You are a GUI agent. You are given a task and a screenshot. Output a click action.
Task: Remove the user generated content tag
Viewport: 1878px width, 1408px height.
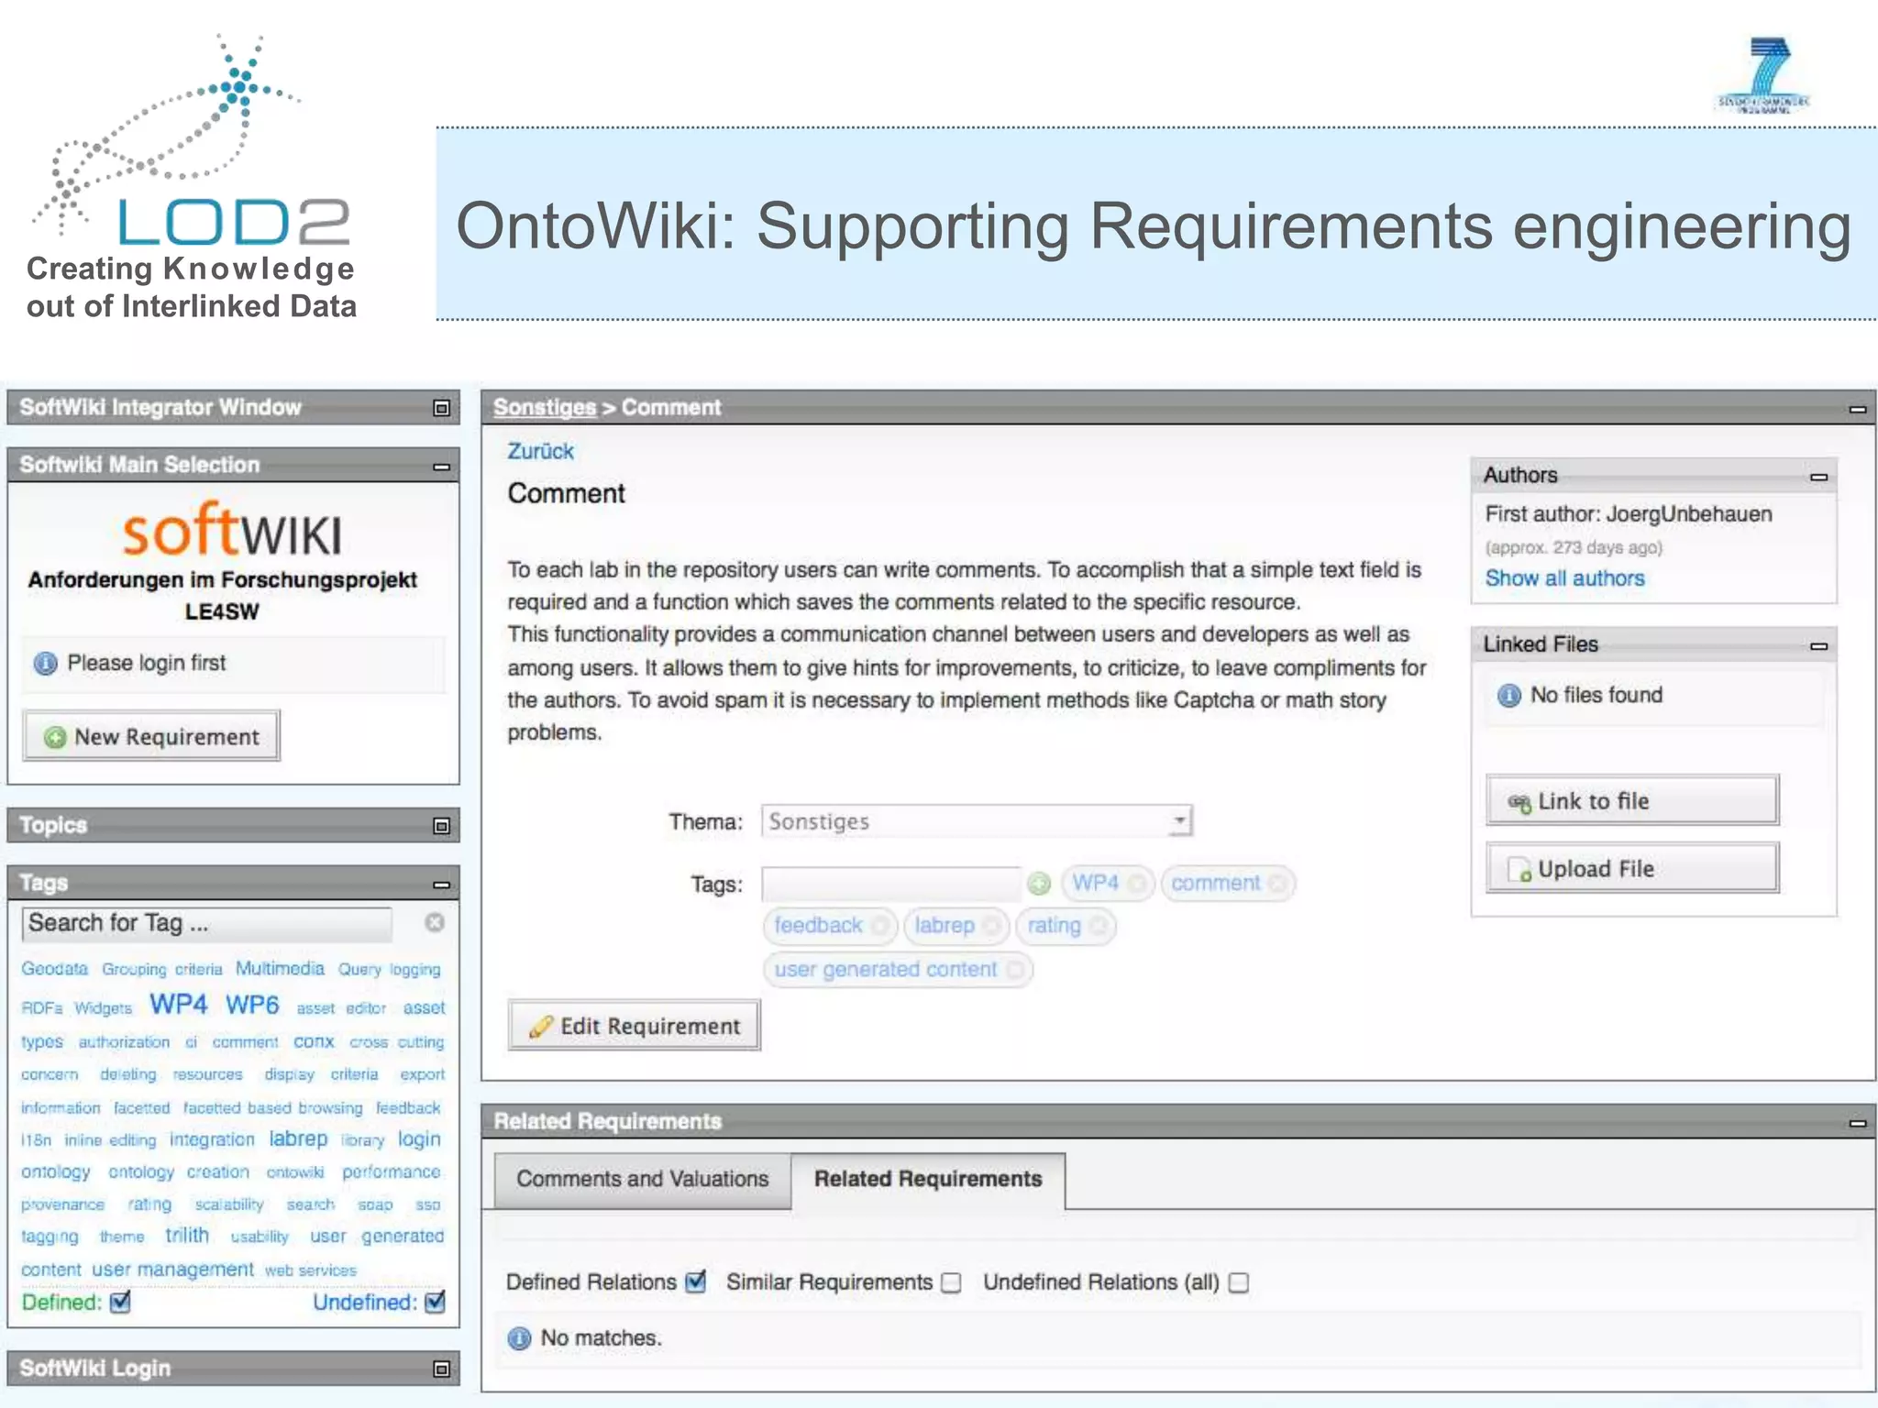point(1014,970)
